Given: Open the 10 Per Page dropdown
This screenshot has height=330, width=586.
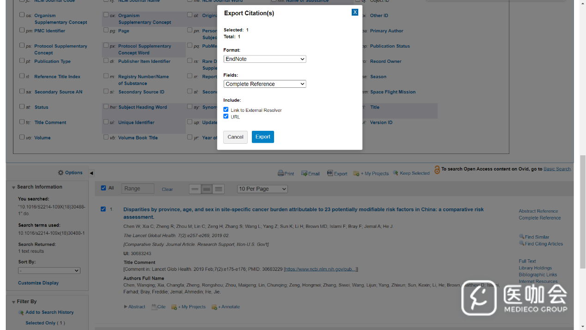Looking at the screenshot, I should coord(262,189).
